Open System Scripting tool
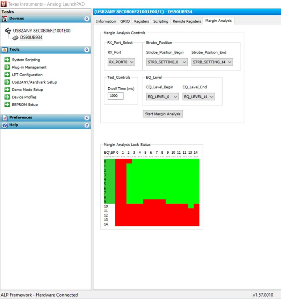Image resolution: width=281 pixels, height=299 pixels. click(x=26, y=60)
